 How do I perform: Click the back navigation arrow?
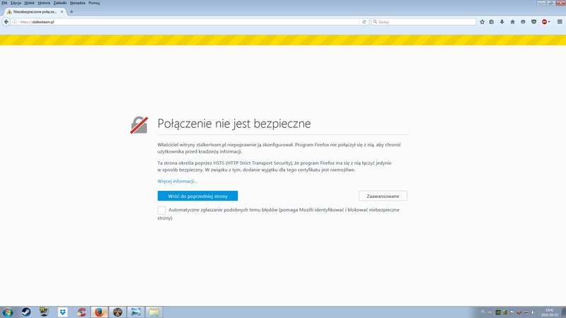(6, 22)
